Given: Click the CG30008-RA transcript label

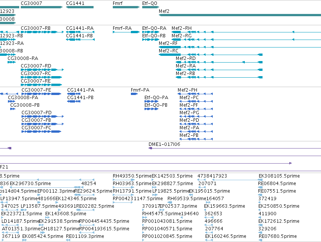Looking at the screenshot, I should (x=23, y=58).
